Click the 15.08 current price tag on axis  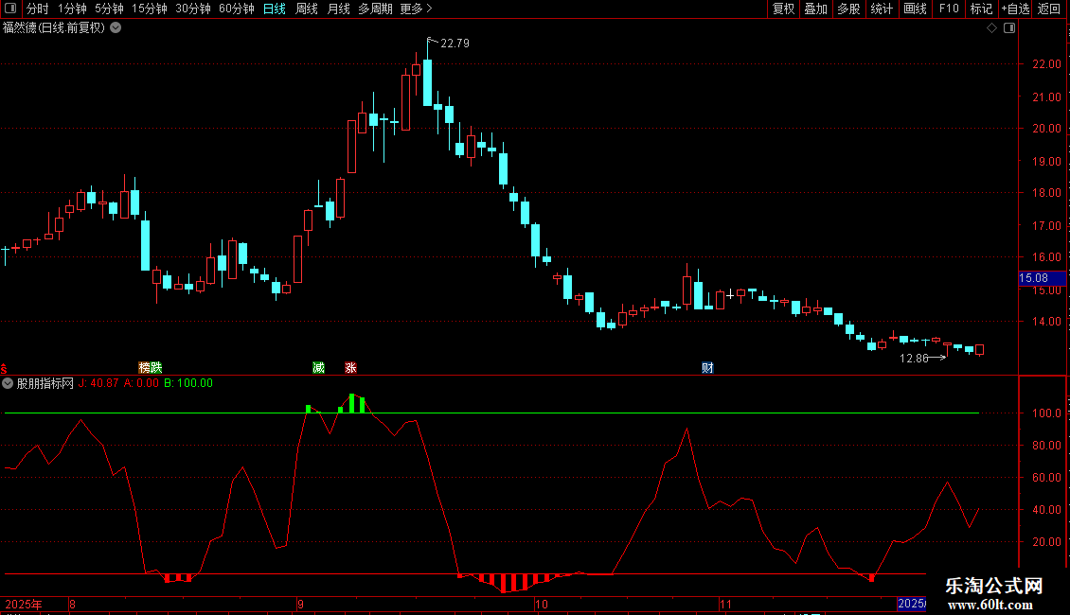(1042, 278)
